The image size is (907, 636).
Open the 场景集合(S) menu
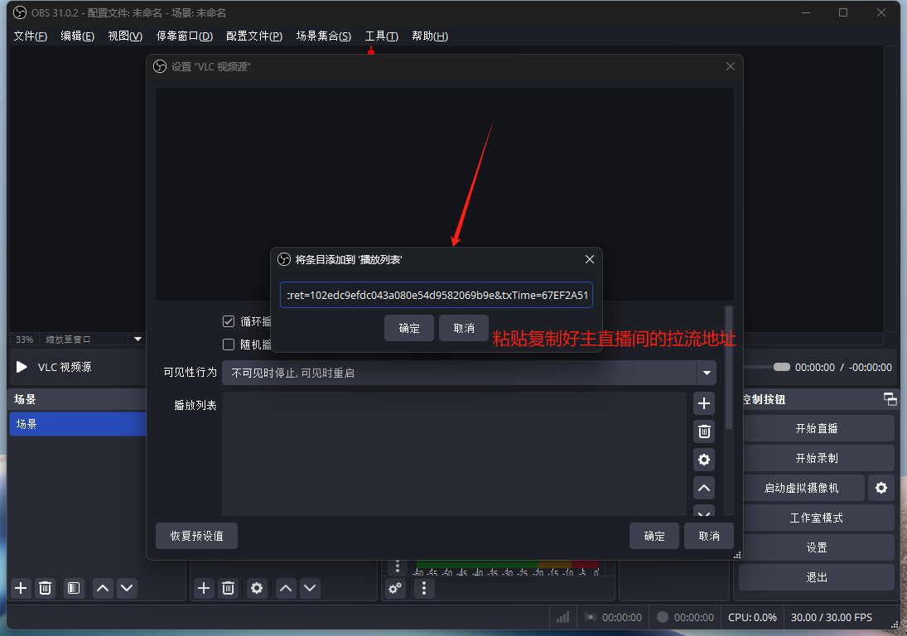pos(323,36)
